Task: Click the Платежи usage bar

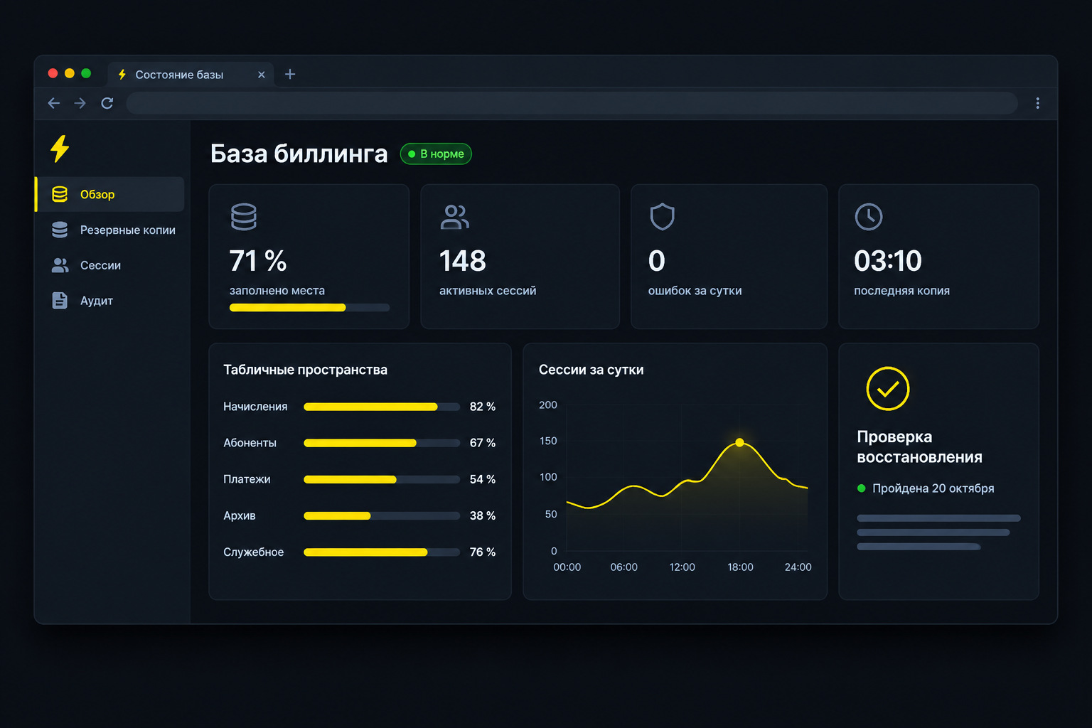Action: point(382,479)
